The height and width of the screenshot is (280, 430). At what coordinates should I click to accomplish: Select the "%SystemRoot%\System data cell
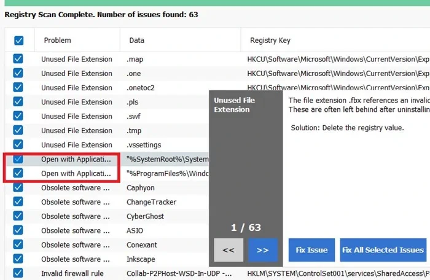click(167, 159)
